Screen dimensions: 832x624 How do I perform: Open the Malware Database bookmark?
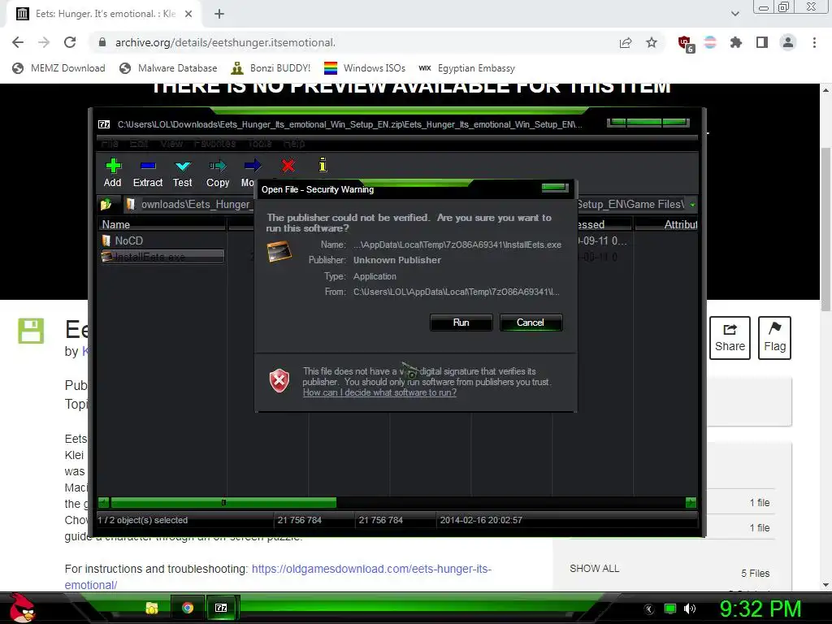coord(169,68)
